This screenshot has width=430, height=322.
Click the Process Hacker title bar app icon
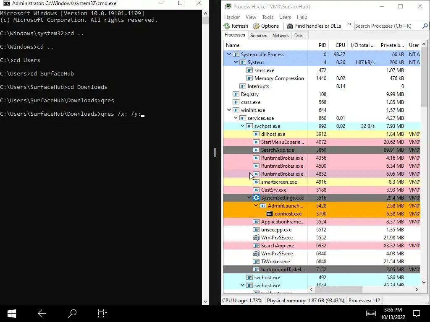(x=228, y=7)
